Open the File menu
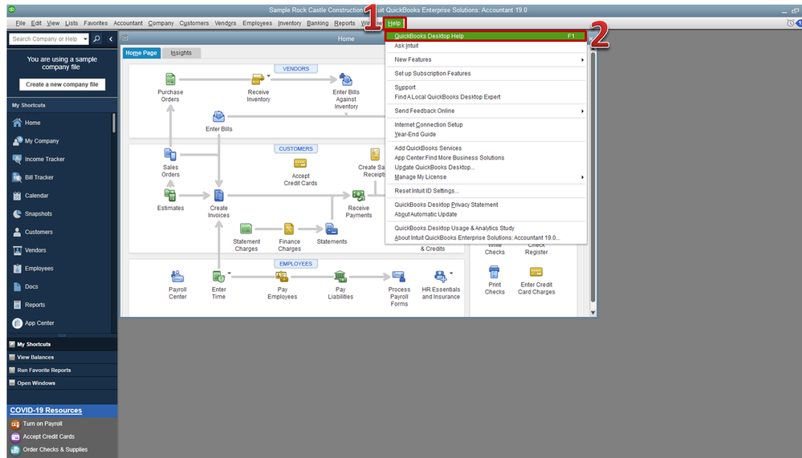The width and height of the screenshot is (802, 458). pos(20,23)
